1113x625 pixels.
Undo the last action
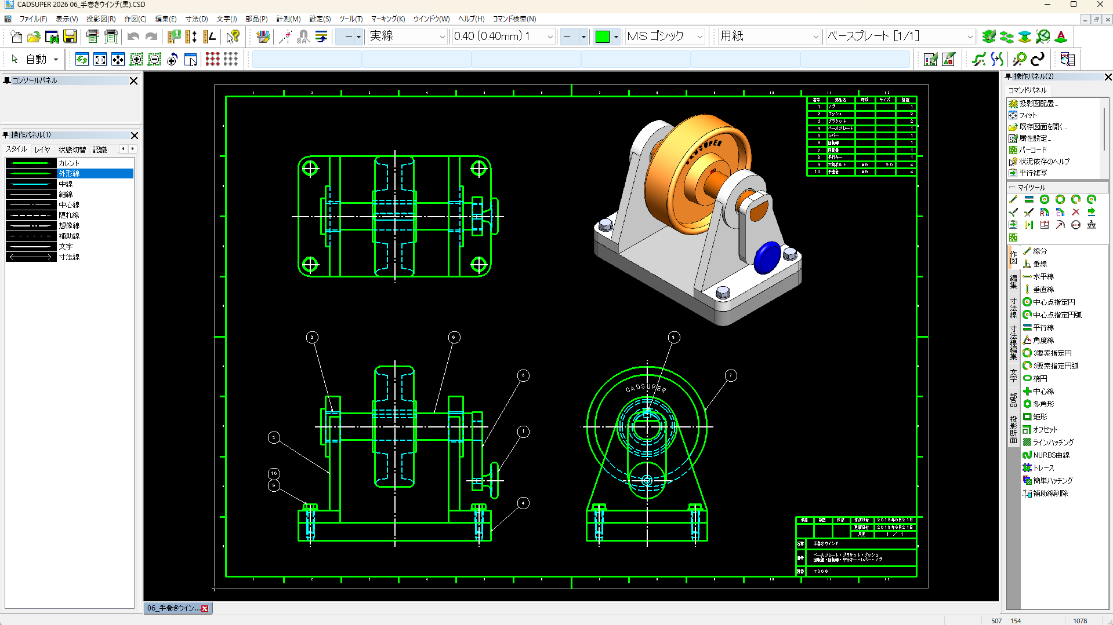(133, 37)
